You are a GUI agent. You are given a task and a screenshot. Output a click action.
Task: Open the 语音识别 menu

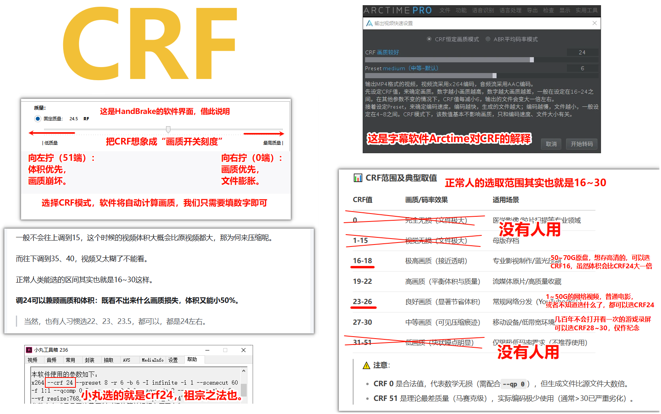pos(482,10)
